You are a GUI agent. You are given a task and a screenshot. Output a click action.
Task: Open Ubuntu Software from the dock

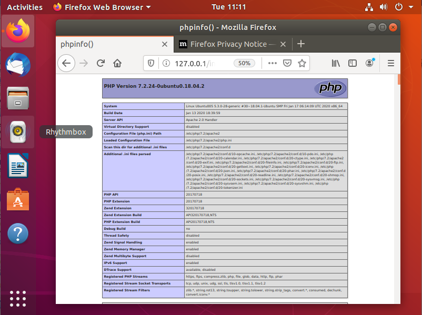(x=18, y=199)
